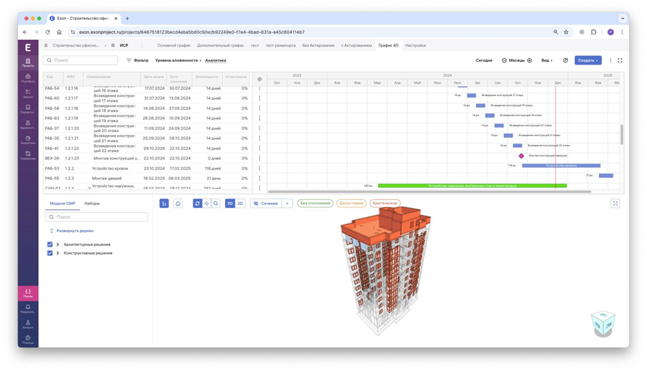Open the Analytics icon in left sidebar

28,140
